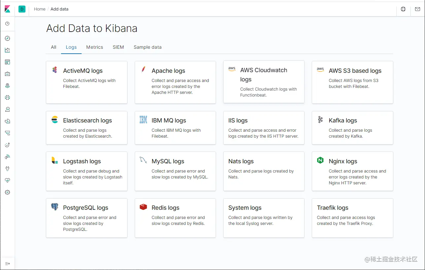Open Management gear icon in sidebar
The height and width of the screenshot is (270, 425).
[x=8, y=192]
